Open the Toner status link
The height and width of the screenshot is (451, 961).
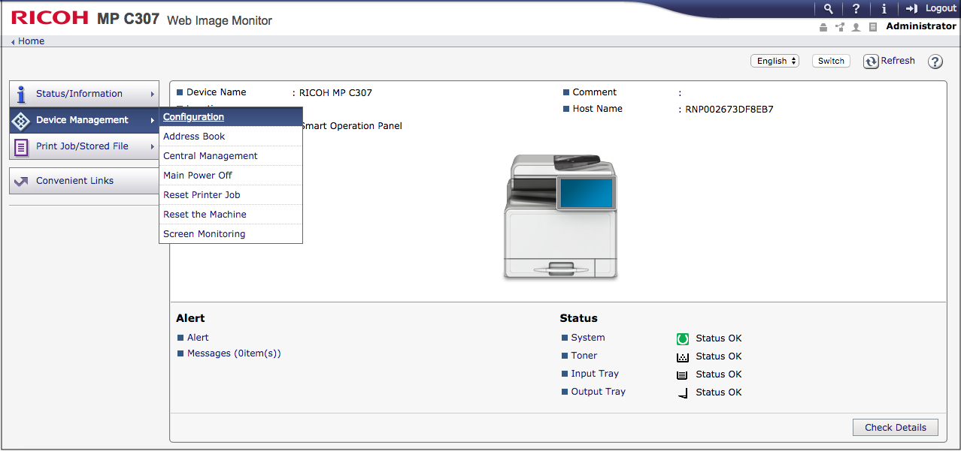tap(584, 356)
